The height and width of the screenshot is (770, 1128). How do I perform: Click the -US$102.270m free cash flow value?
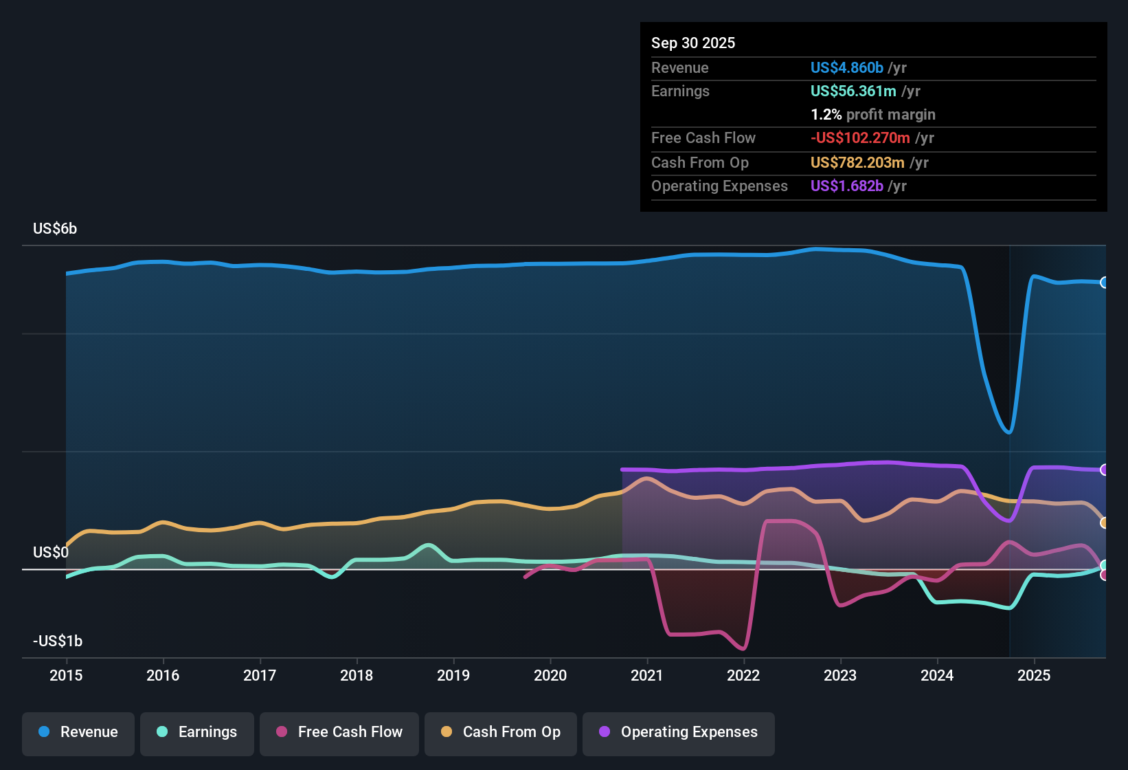(859, 137)
